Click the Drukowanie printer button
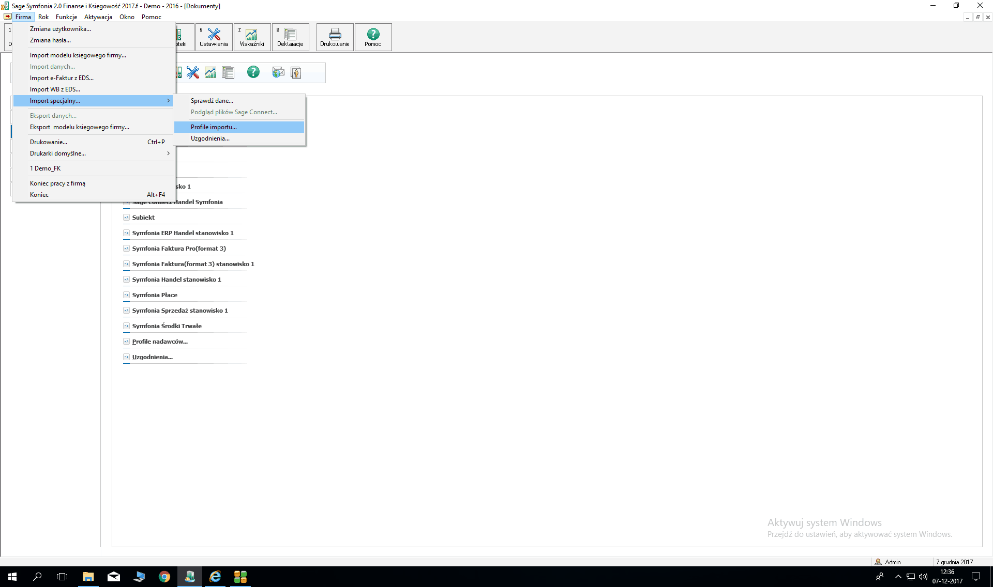Image resolution: width=993 pixels, height=587 pixels. pyautogui.click(x=335, y=37)
